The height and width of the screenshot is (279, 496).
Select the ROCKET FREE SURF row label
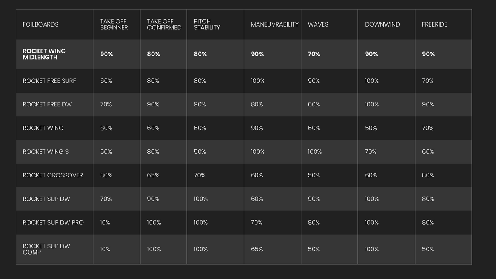click(49, 81)
